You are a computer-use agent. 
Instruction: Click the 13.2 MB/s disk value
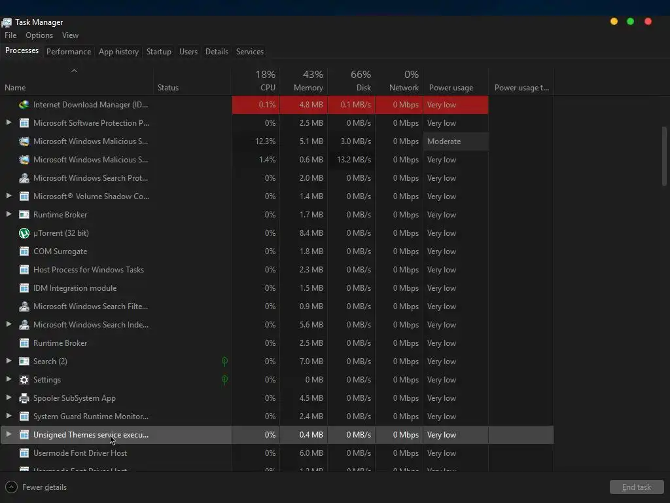tap(354, 160)
